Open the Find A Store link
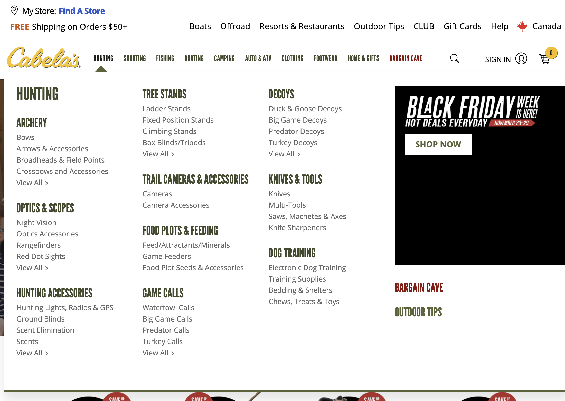The height and width of the screenshot is (401, 565). coord(82,11)
